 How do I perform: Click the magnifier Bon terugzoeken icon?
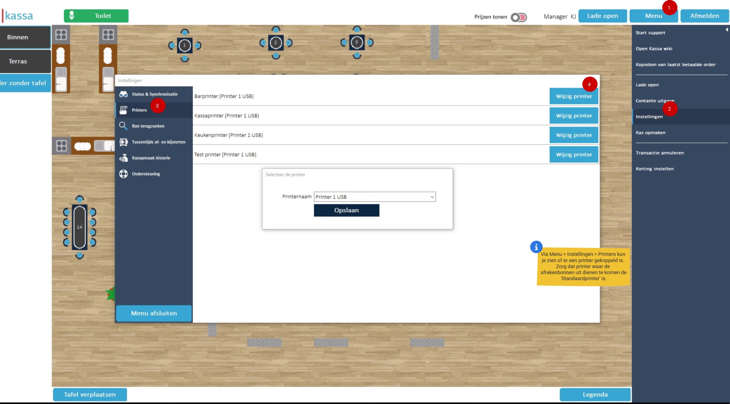[123, 126]
